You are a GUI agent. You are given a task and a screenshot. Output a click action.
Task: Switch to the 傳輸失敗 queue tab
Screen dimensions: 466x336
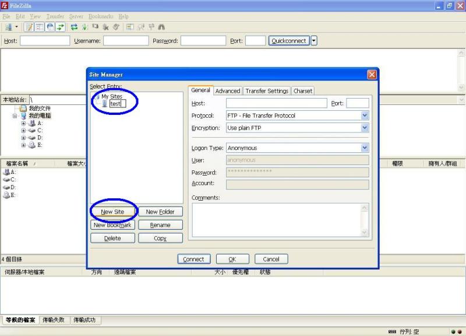(54, 320)
